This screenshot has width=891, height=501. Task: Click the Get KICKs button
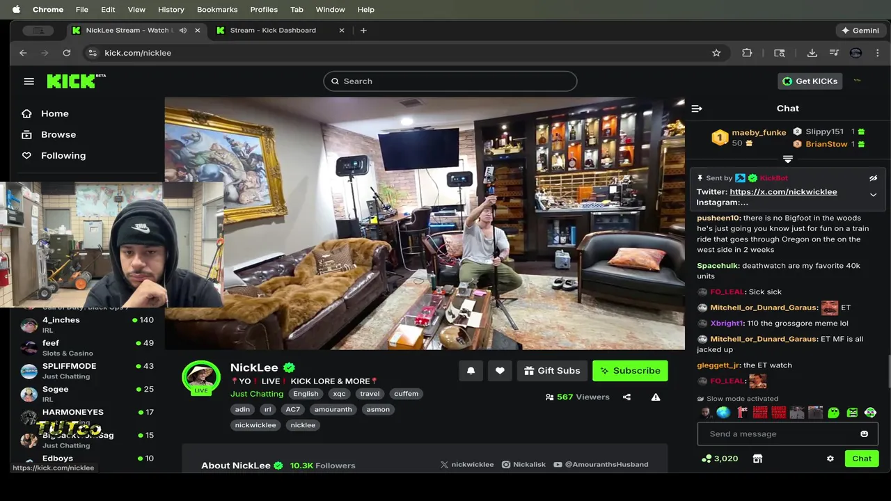[810, 81]
